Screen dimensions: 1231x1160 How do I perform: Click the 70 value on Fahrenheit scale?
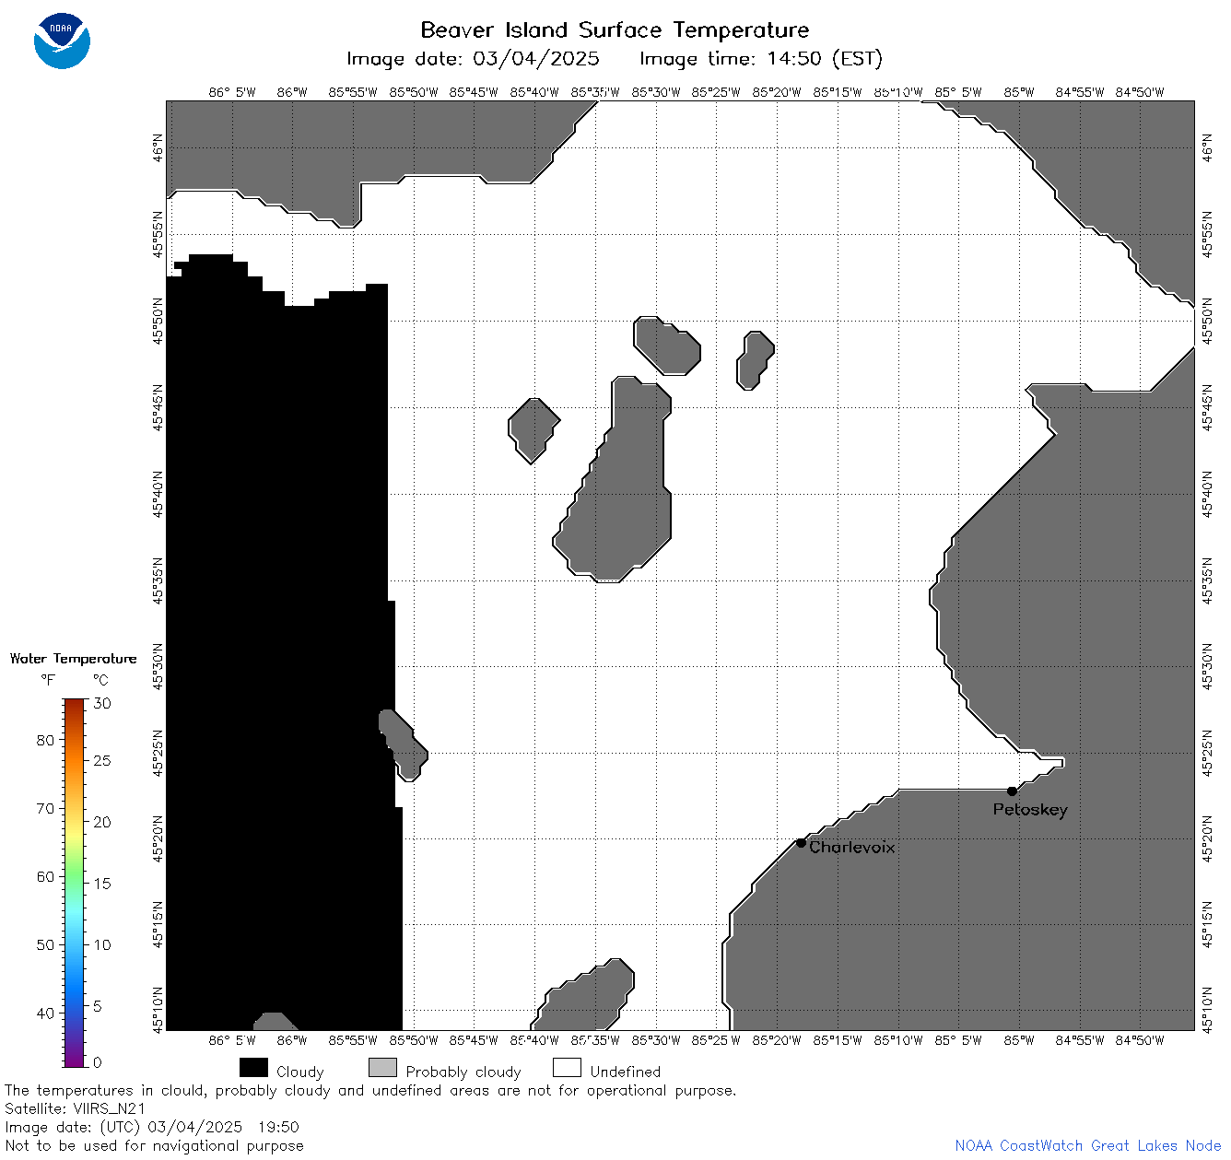tap(45, 808)
